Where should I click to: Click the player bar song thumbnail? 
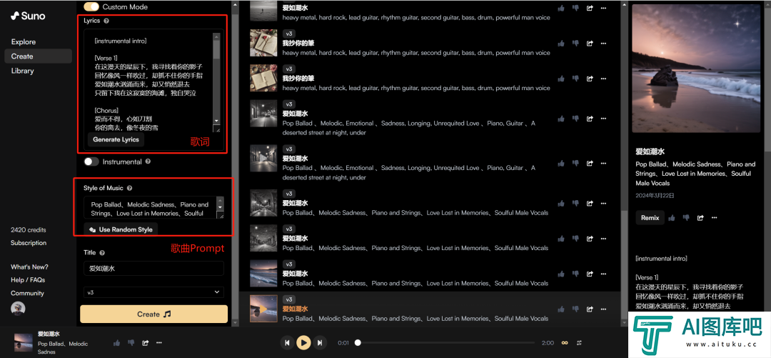tap(24, 343)
